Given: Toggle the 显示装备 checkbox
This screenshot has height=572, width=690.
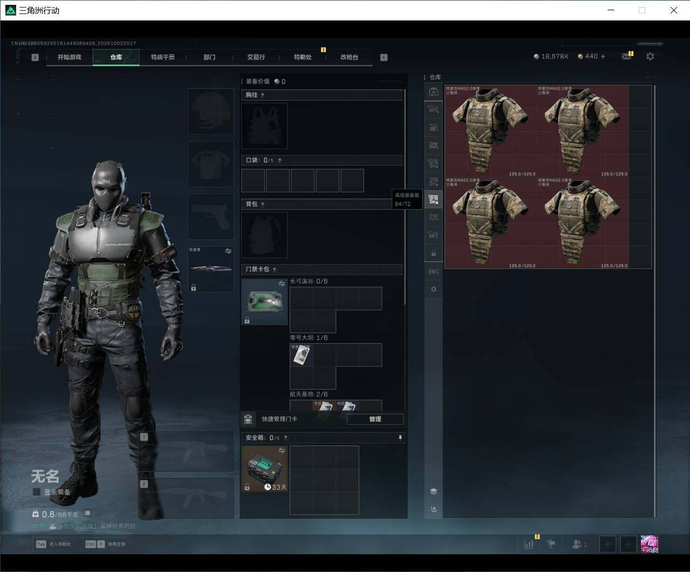Looking at the screenshot, I should click(37, 492).
